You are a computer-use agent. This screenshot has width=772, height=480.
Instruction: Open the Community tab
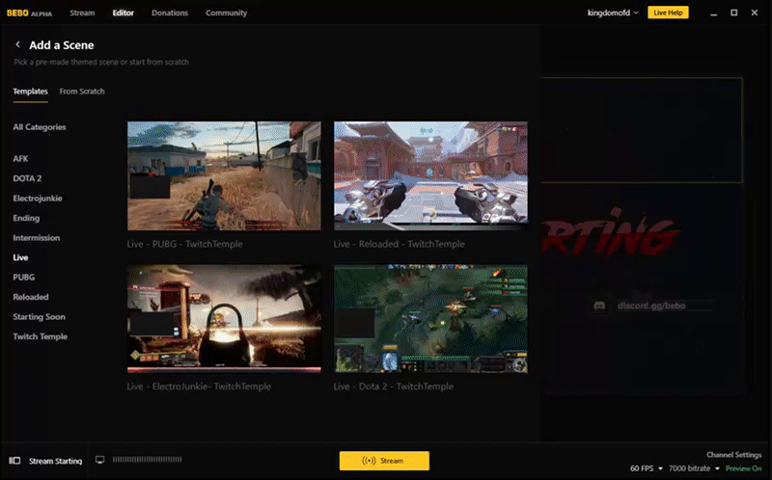[x=227, y=13]
